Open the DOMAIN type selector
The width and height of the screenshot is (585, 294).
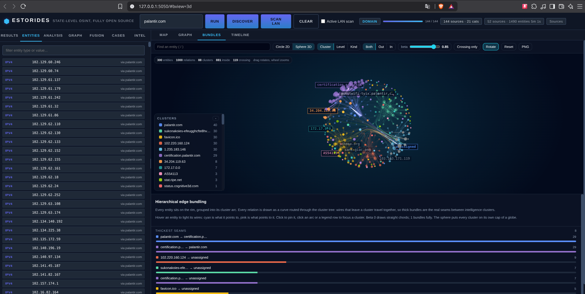[370, 21]
